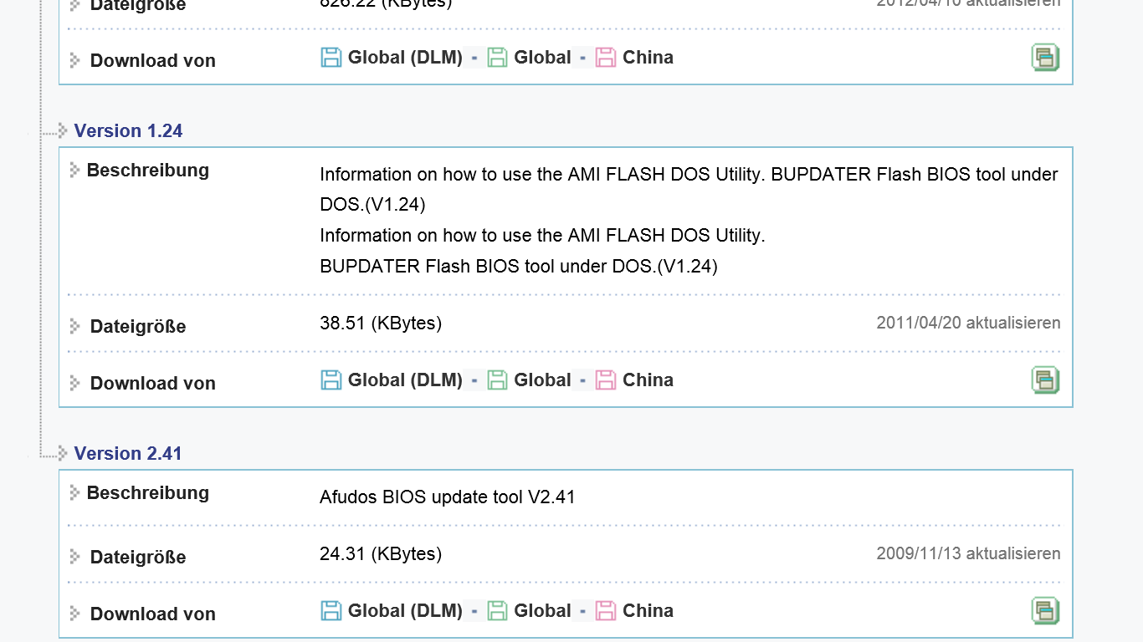Click pink China disk icon for Version 2.41
The image size is (1143, 642).
point(606,611)
